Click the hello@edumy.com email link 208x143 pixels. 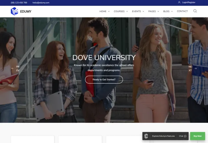(41, 3)
